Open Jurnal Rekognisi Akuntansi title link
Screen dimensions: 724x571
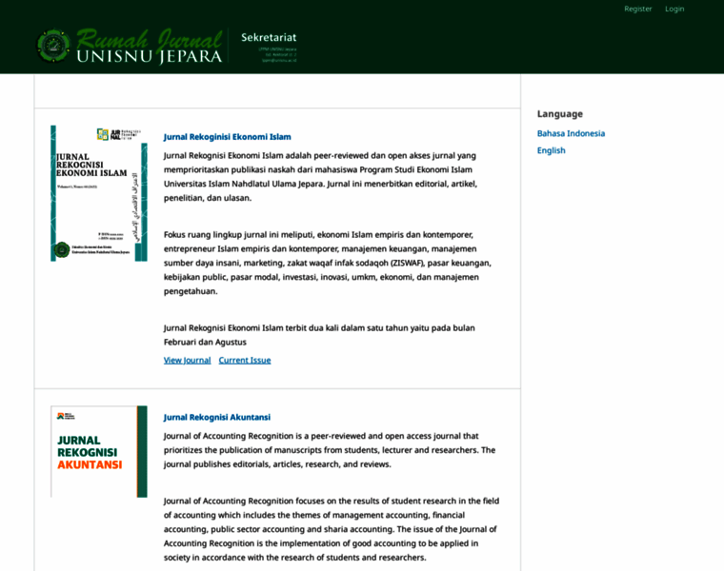(217, 418)
